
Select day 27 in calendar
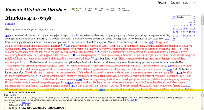[184, 36]
